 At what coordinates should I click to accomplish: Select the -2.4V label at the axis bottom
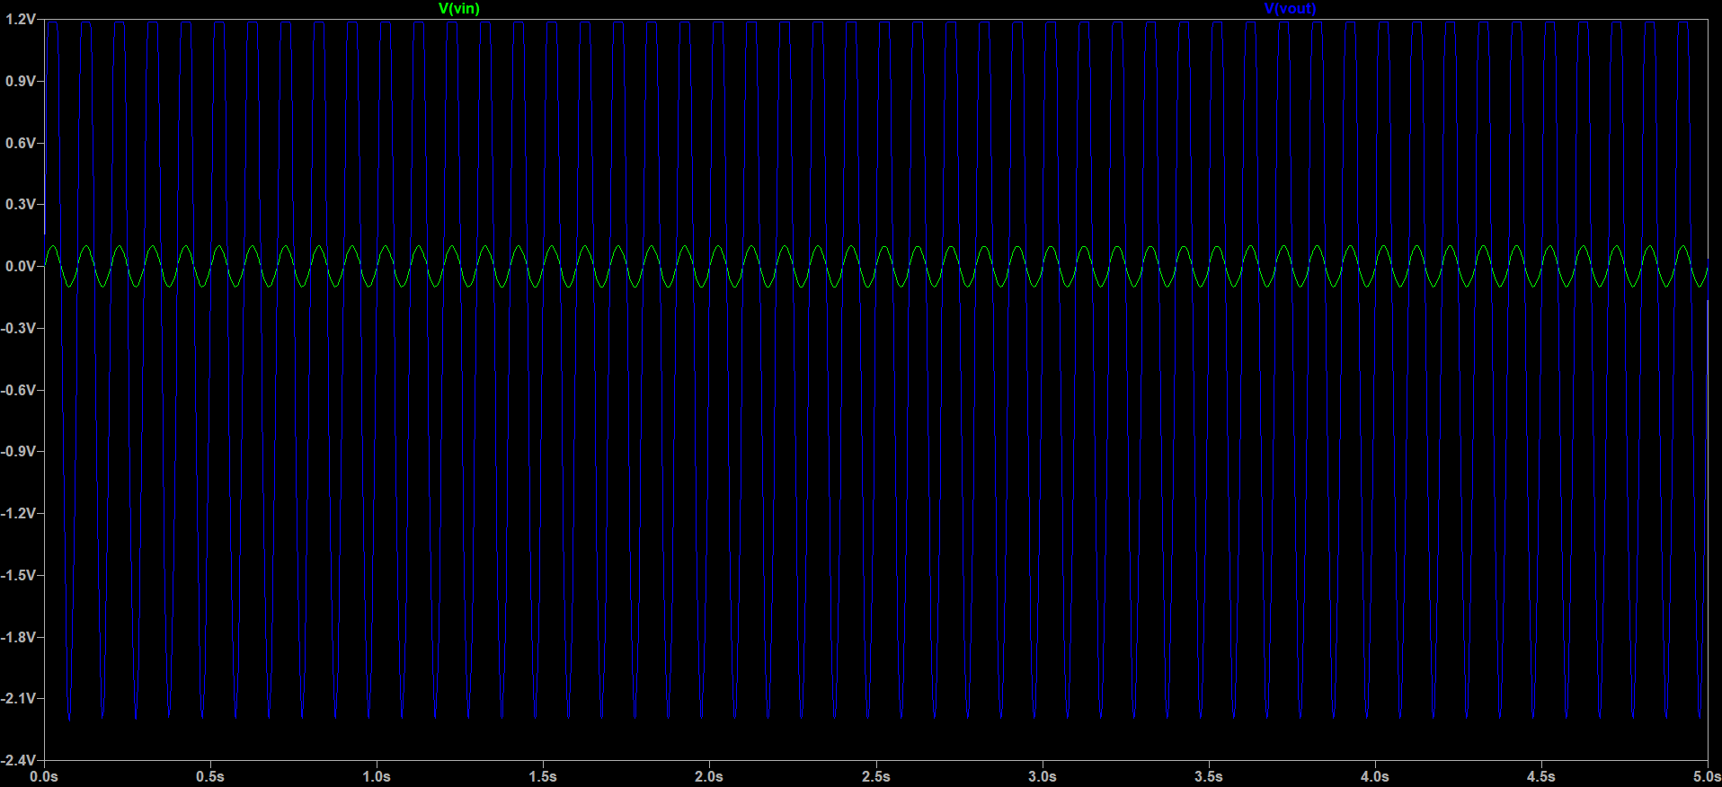[x=19, y=760]
